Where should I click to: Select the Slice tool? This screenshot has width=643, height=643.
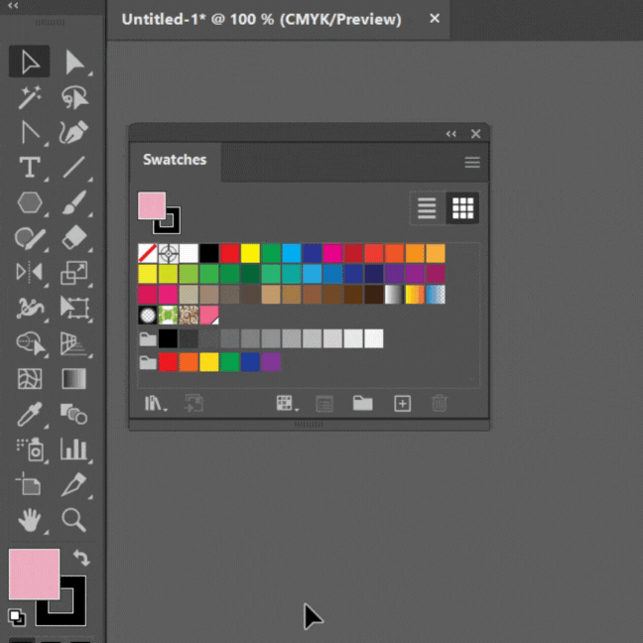[74, 484]
